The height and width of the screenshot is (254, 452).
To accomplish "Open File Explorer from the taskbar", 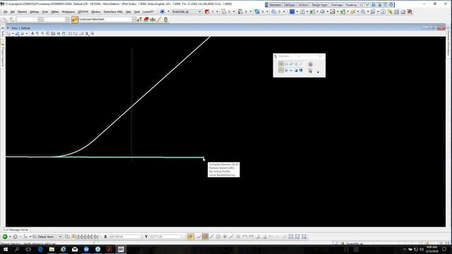I will 52,249.
